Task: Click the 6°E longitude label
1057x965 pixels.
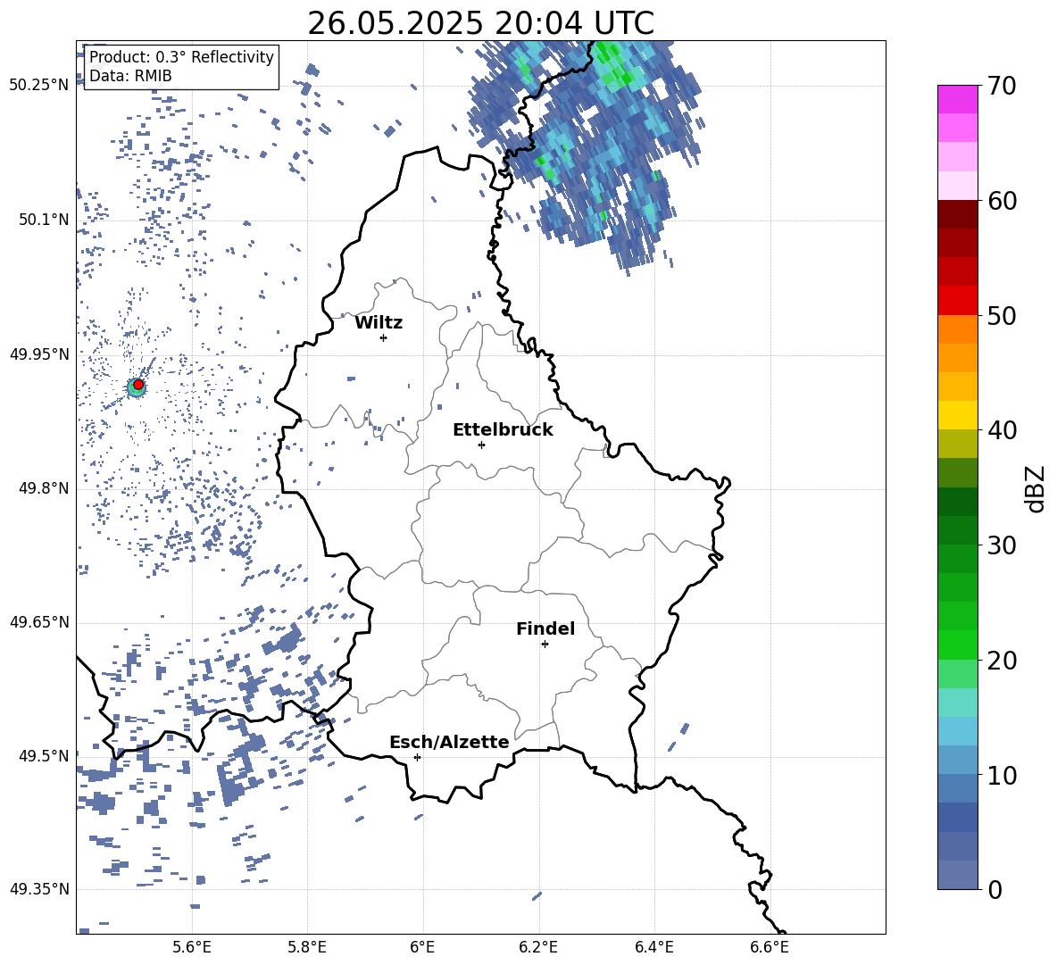Action: 422,947
